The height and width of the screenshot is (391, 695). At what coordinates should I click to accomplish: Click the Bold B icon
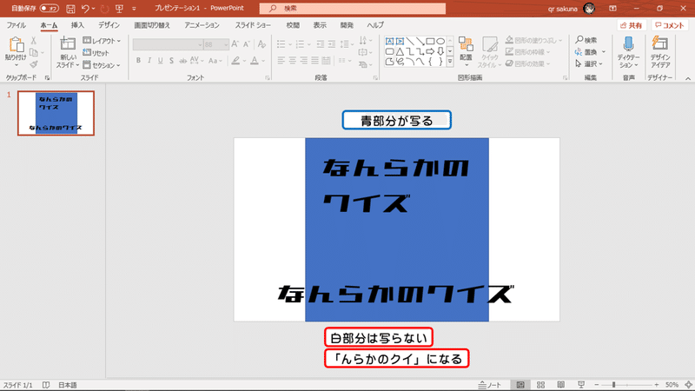point(138,60)
